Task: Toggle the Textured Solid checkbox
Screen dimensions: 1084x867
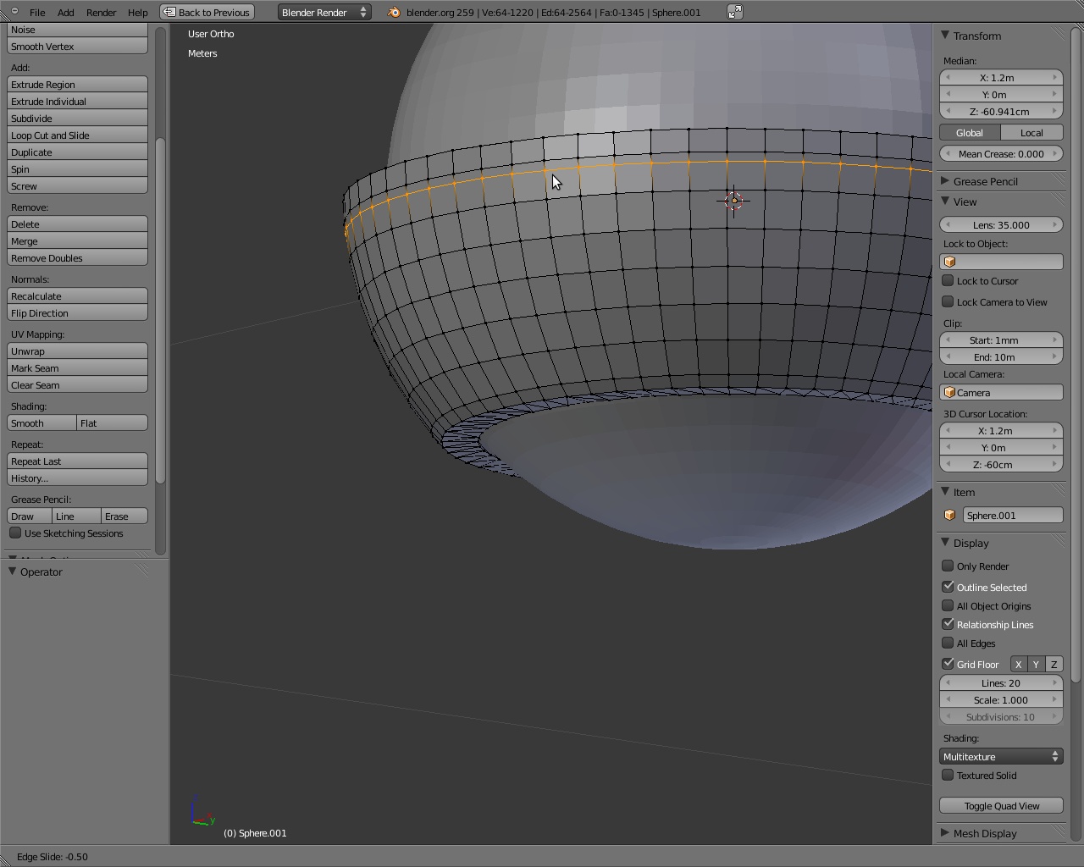Action: pyautogui.click(x=948, y=775)
